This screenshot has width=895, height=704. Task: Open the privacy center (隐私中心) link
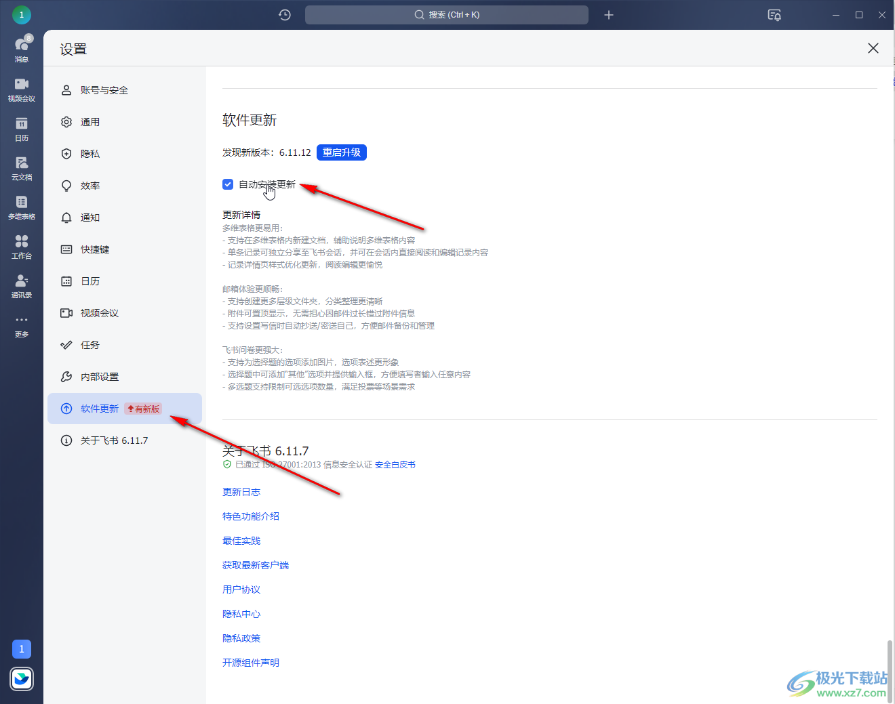click(x=241, y=614)
